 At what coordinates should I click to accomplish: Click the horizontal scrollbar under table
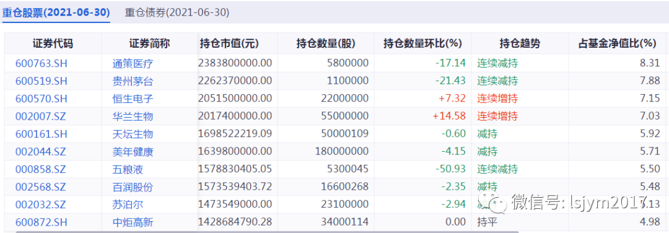point(266,232)
